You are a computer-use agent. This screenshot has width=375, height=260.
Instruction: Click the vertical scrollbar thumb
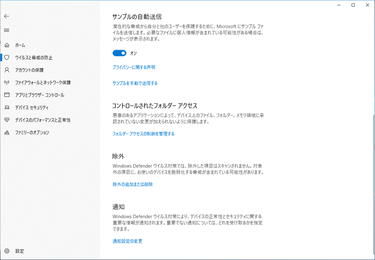tap(374, 184)
